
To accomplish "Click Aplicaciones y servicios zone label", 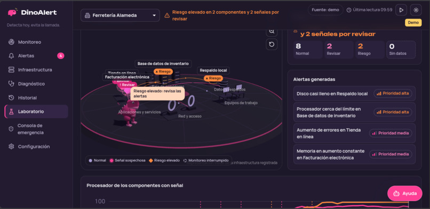I will (139, 112).
